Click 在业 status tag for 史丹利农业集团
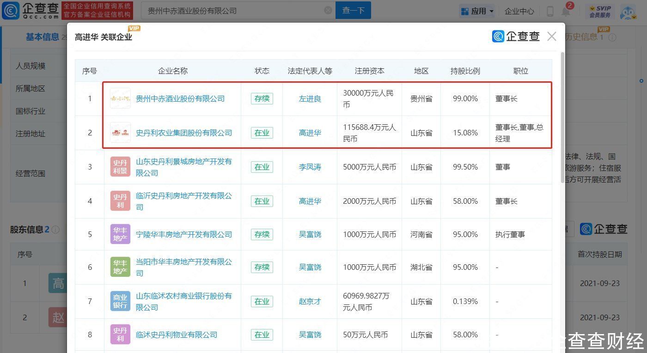The height and width of the screenshot is (353, 647). (262, 133)
